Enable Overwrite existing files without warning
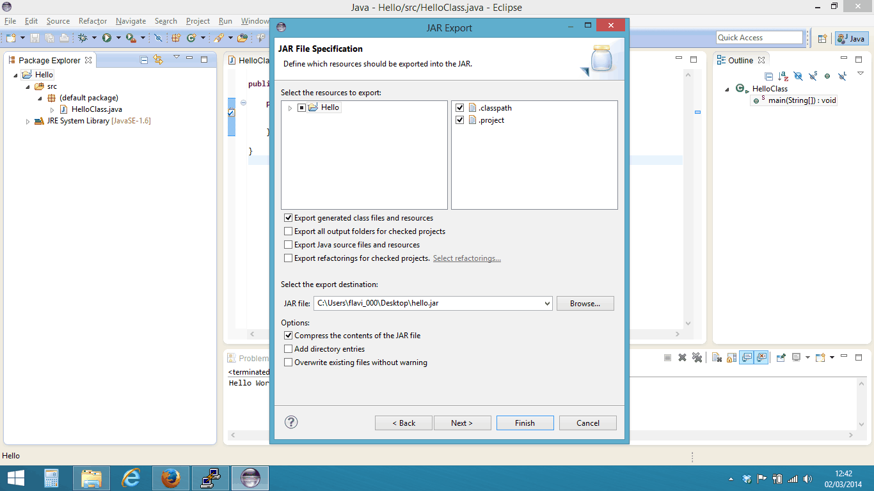The height and width of the screenshot is (491, 874). (x=288, y=362)
